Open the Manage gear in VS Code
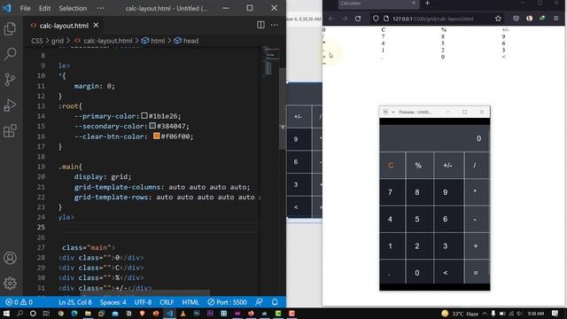The width and height of the screenshot is (567, 319). click(x=10, y=284)
